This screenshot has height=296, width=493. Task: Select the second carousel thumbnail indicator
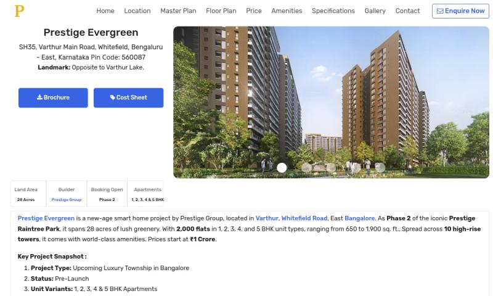306,168
